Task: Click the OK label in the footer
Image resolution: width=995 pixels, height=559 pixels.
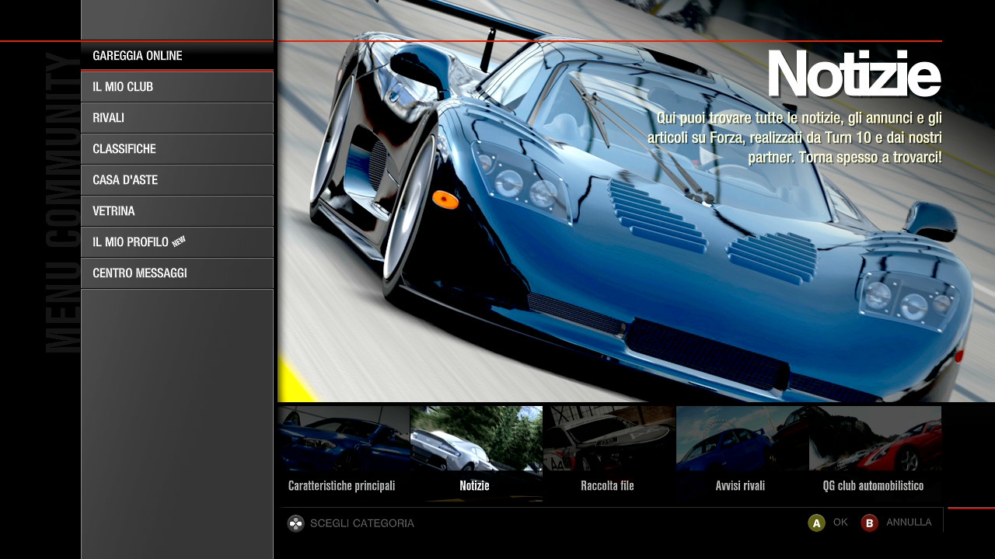Action: click(x=840, y=523)
